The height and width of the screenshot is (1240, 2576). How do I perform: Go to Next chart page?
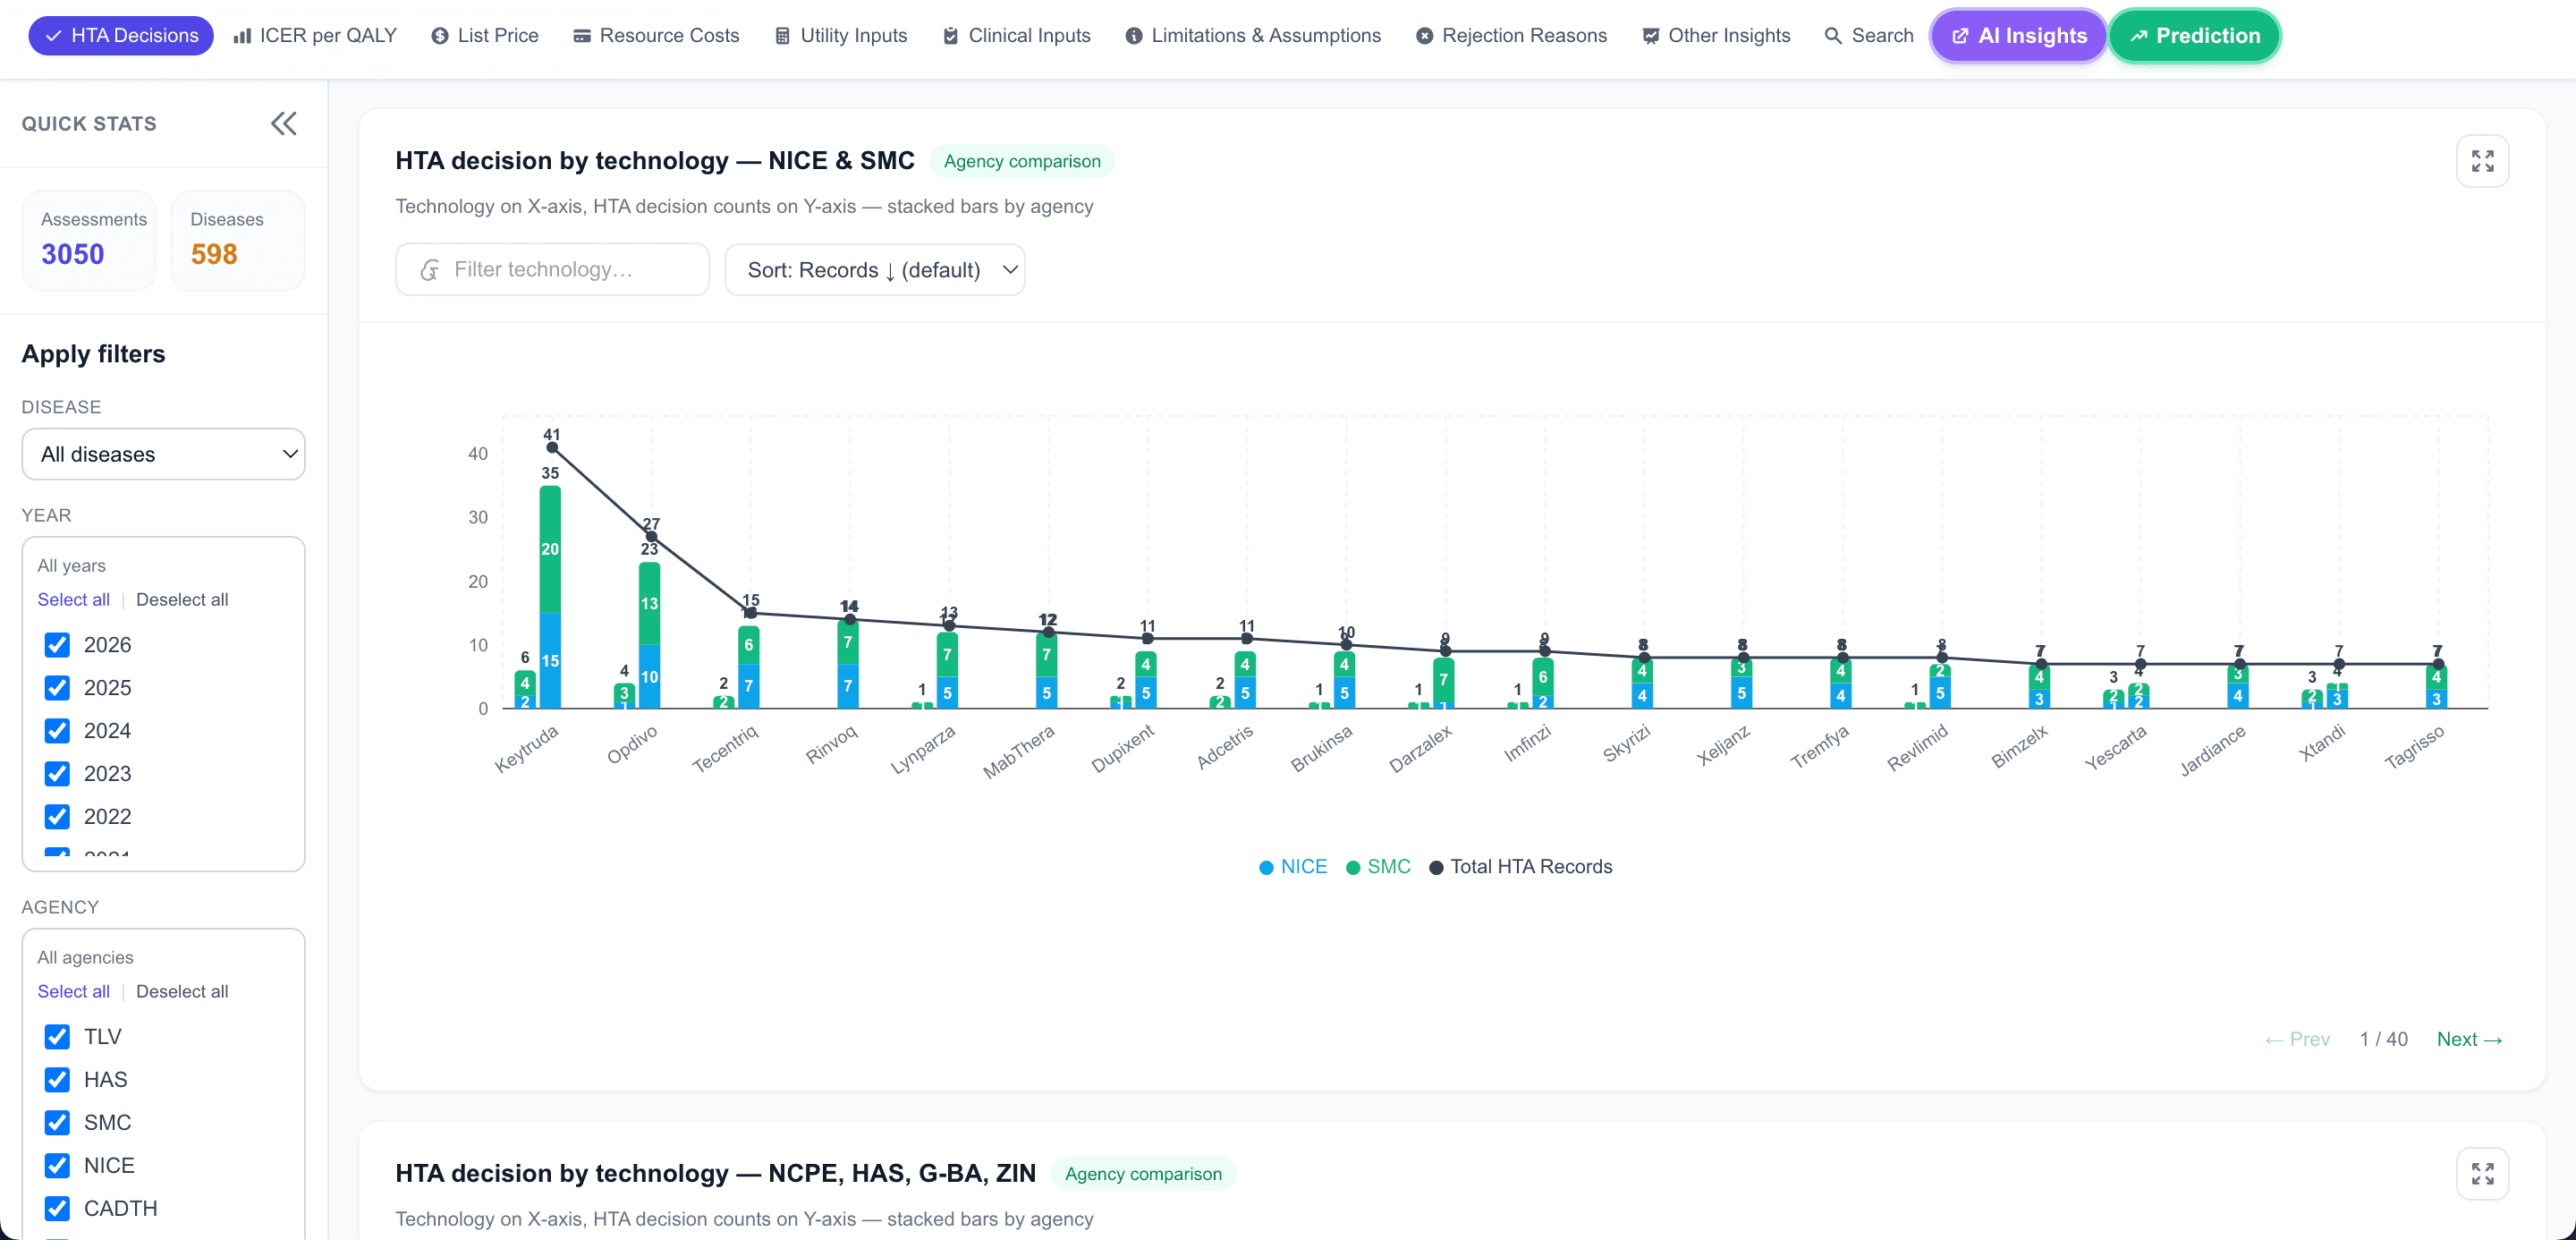click(x=2469, y=1040)
